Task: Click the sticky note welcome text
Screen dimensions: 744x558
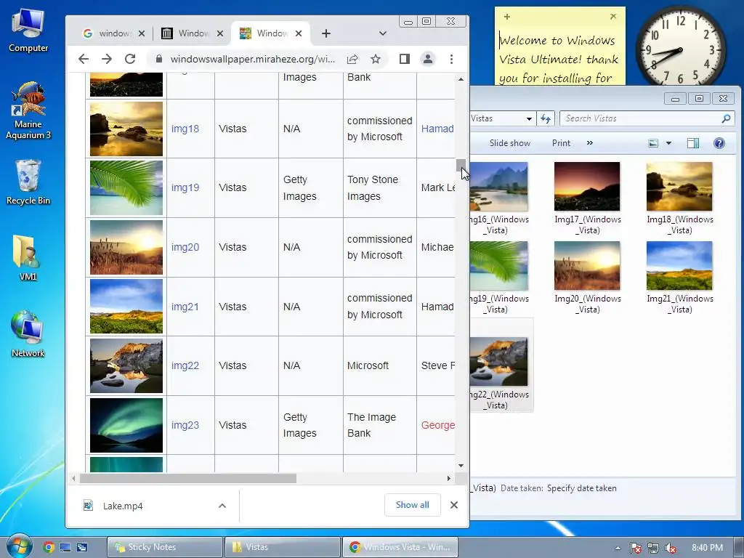Action: click(x=559, y=60)
